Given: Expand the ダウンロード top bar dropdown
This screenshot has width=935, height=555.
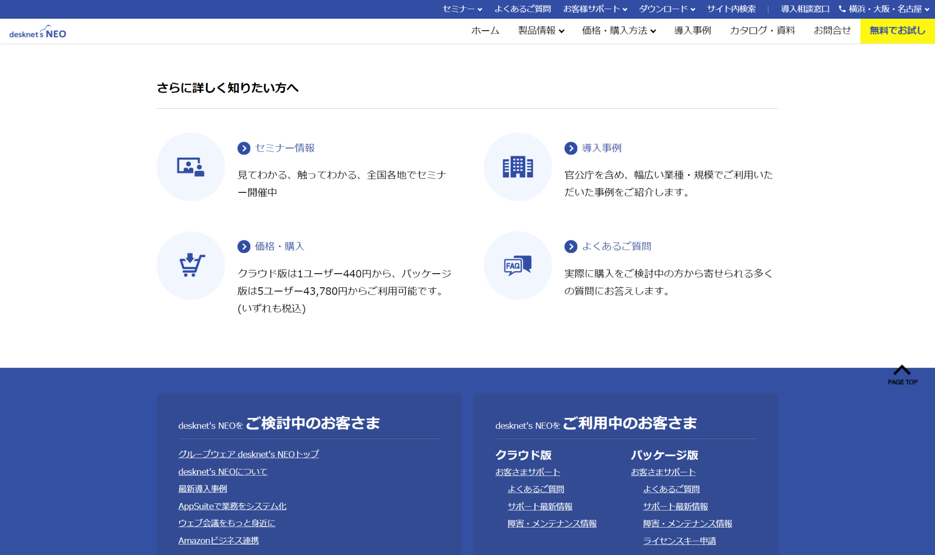Looking at the screenshot, I should point(667,9).
